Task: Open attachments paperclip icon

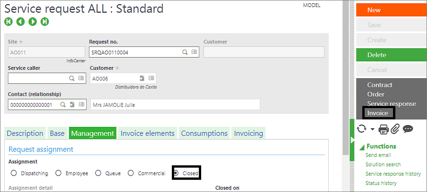Action: (x=395, y=129)
